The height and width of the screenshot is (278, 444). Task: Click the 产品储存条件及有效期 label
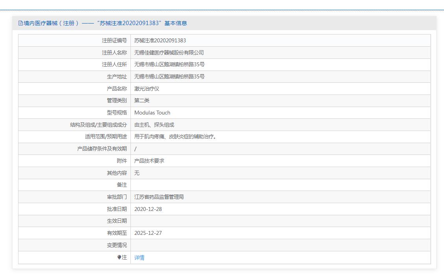click(x=102, y=149)
